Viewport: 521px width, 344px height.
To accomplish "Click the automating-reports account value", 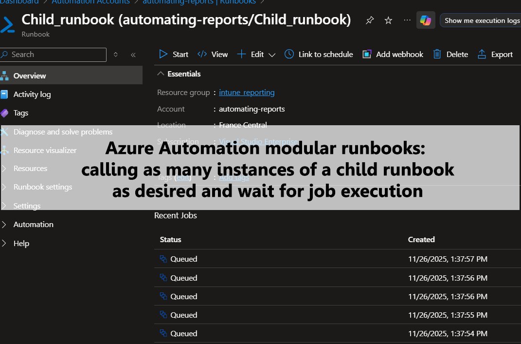I will point(252,109).
